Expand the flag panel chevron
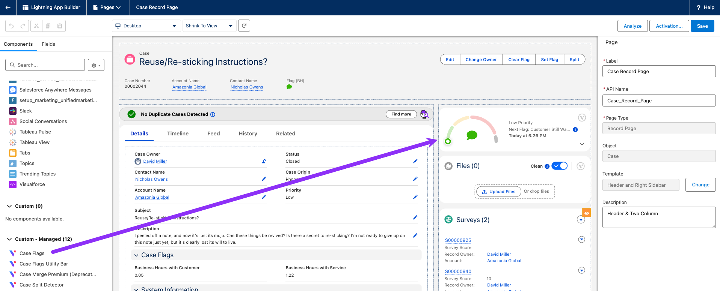This screenshot has height=291, width=720. point(582,144)
